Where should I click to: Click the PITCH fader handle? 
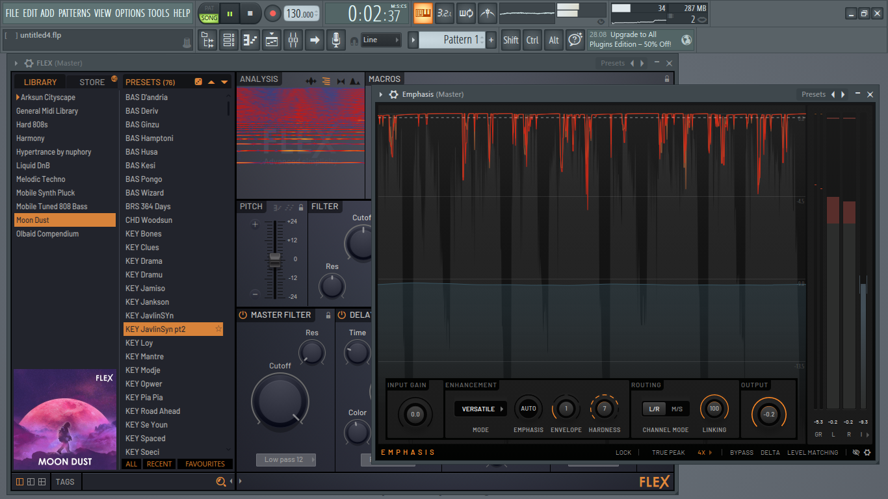(275, 261)
